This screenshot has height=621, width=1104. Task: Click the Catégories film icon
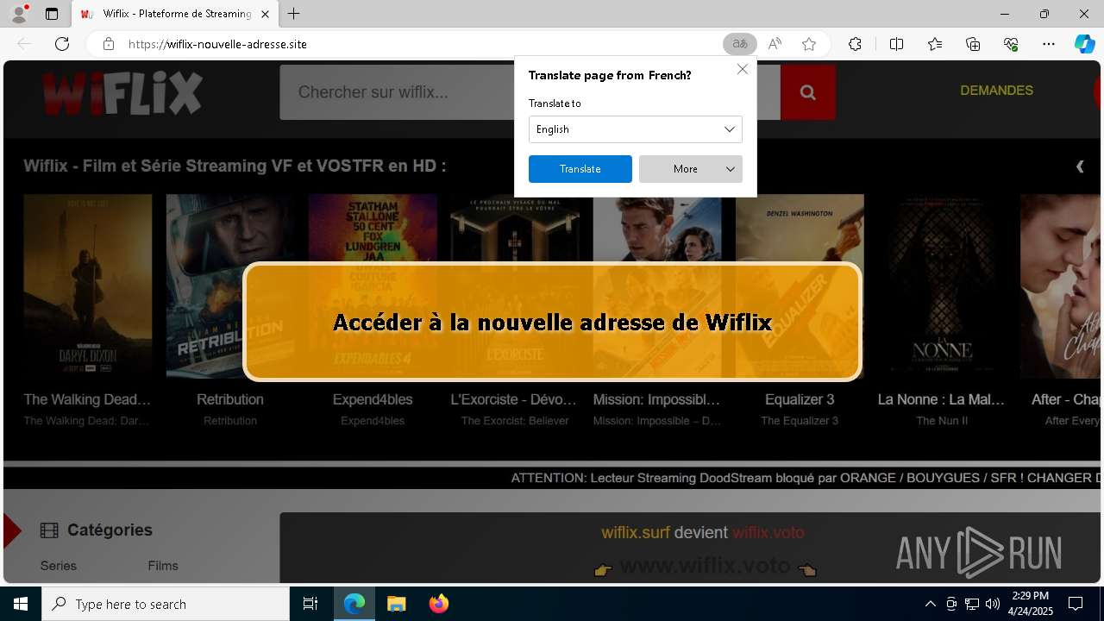point(49,530)
